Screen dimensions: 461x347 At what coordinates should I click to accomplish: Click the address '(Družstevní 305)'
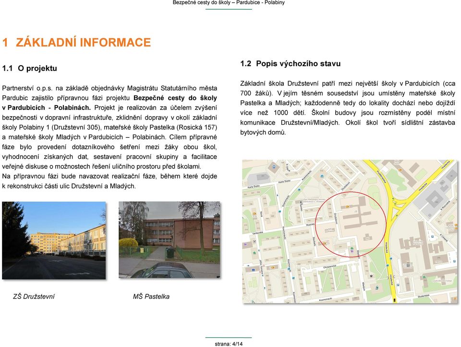(76, 127)
